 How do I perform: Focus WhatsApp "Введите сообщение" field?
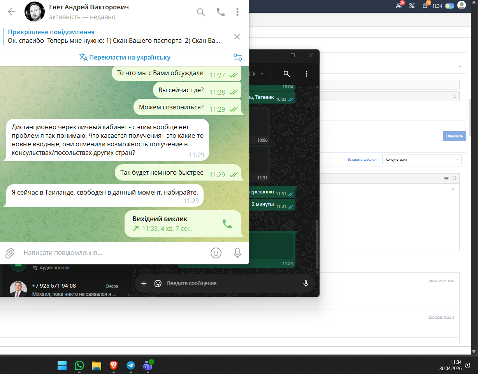(x=232, y=283)
